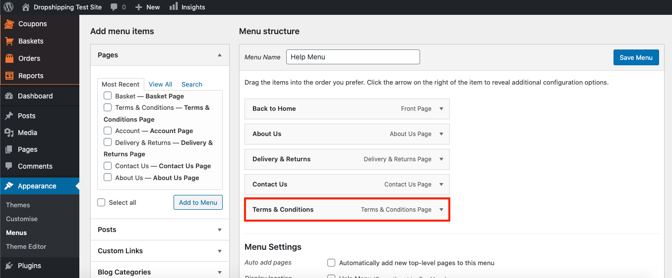672x278 pixels.
Task: Click the Add to Menu button
Action: pos(198,202)
